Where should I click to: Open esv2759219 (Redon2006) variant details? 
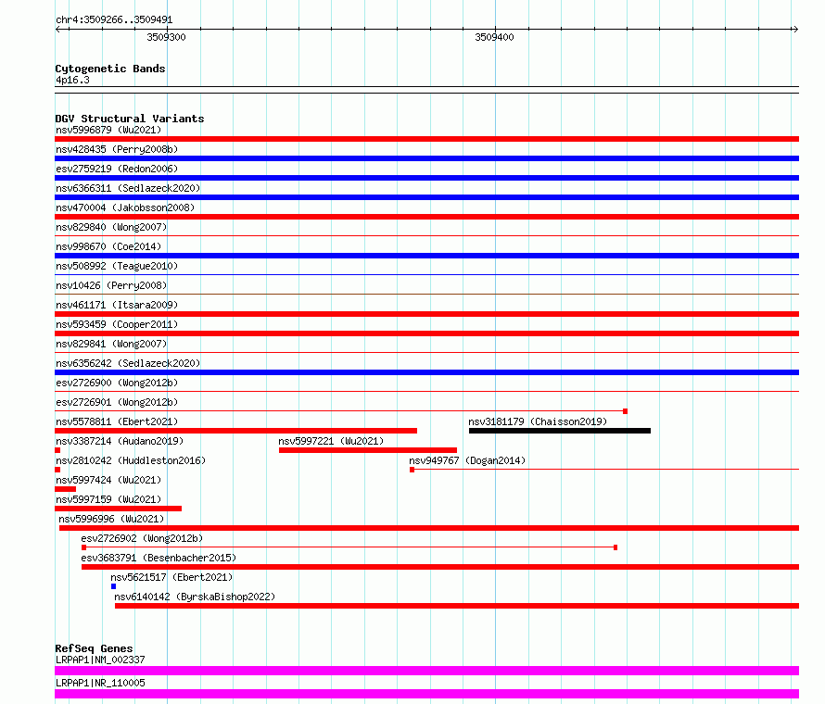117,169
